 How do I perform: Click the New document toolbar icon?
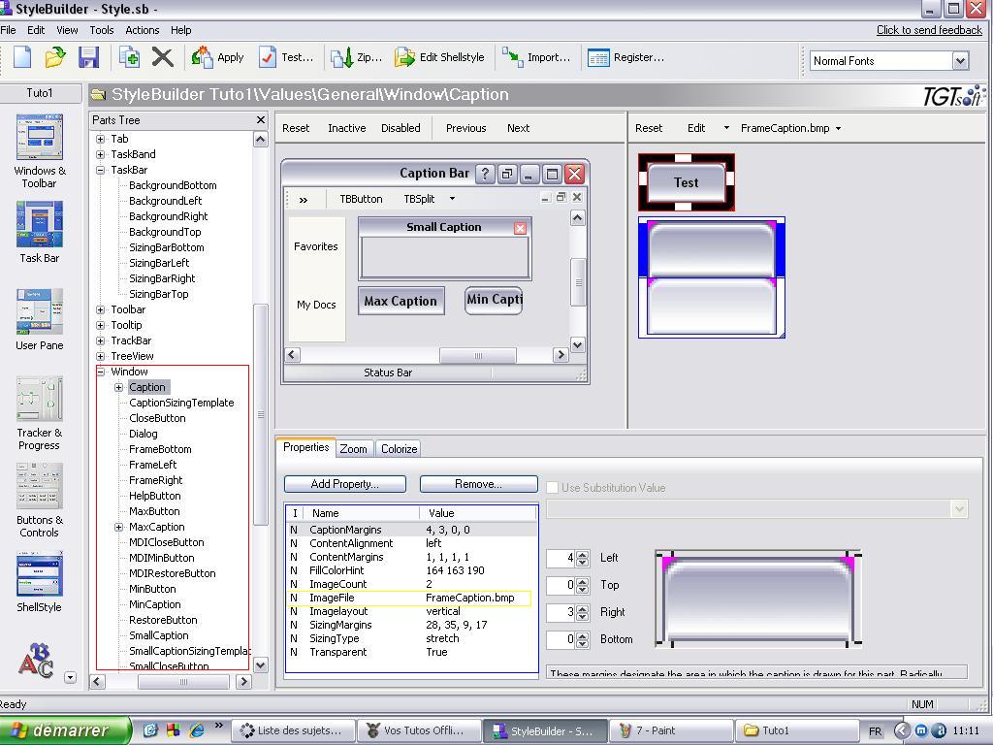point(22,57)
